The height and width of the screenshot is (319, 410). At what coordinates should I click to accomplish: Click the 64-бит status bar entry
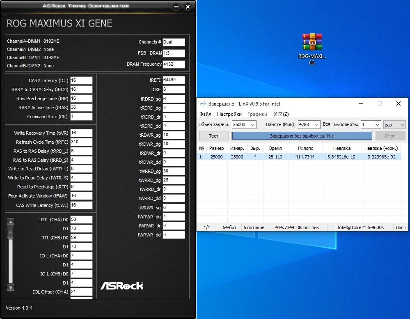pyautogui.click(x=229, y=227)
